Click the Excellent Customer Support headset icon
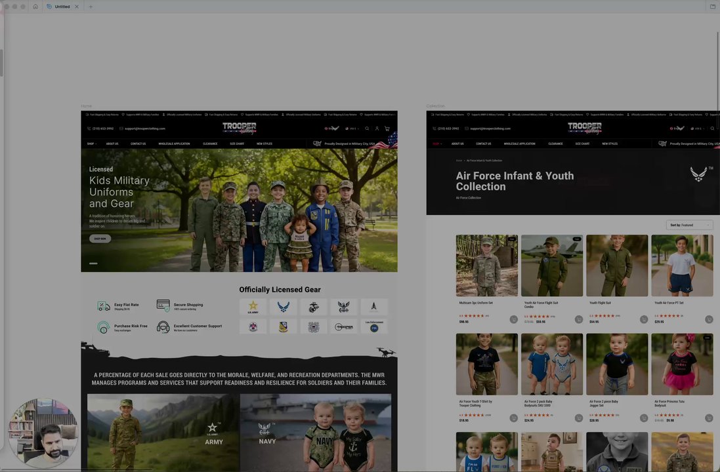Screen dimensions: 720x472 (163, 327)
